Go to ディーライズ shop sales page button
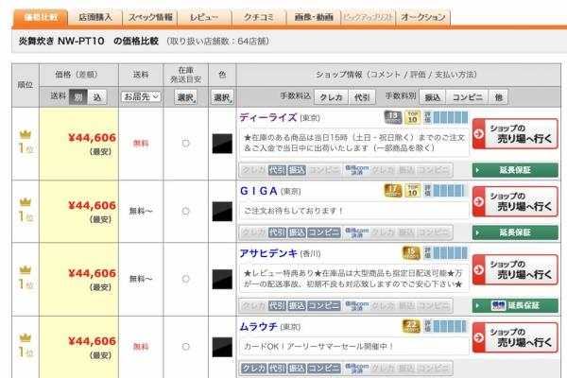This screenshot has height=378, width=567. pyautogui.click(x=515, y=133)
